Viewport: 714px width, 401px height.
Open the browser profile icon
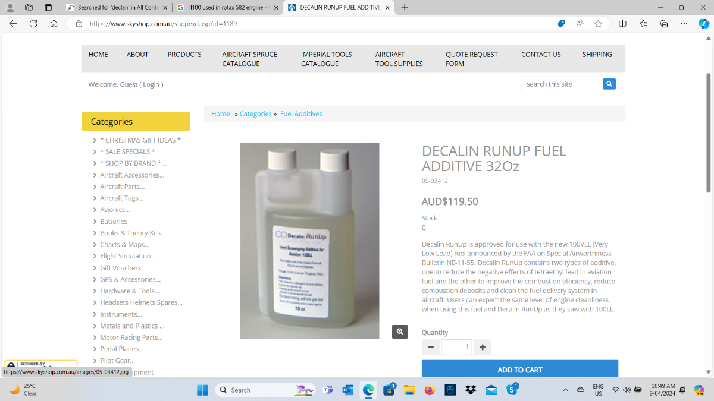click(x=10, y=7)
